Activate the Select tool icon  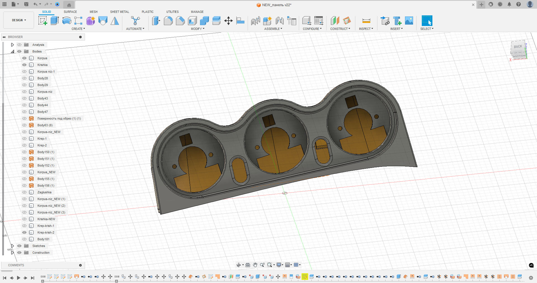pyautogui.click(x=427, y=21)
